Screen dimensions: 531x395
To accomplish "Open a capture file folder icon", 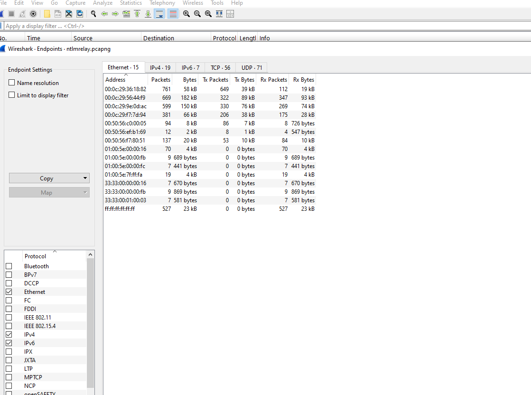I will click(47, 14).
